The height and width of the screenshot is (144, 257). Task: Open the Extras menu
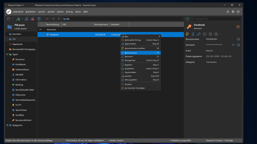pyautogui.click(x=78, y=12)
